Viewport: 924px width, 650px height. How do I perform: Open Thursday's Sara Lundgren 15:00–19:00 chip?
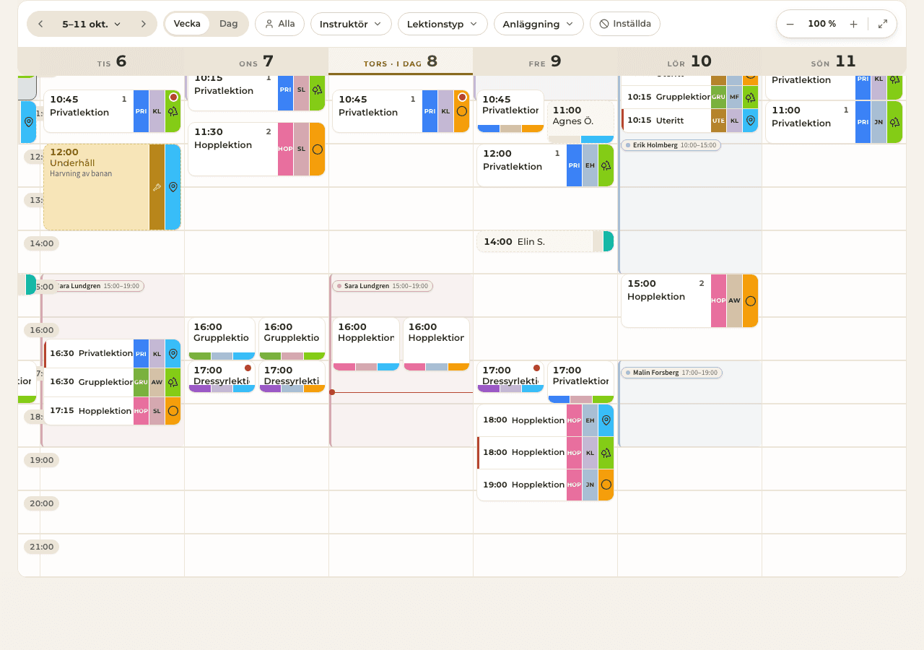click(x=382, y=286)
